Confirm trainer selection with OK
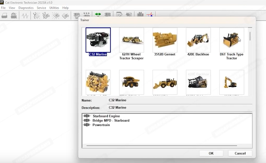Viewport: 266px width, 163px height. pyautogui.click(x=211, y=153)
